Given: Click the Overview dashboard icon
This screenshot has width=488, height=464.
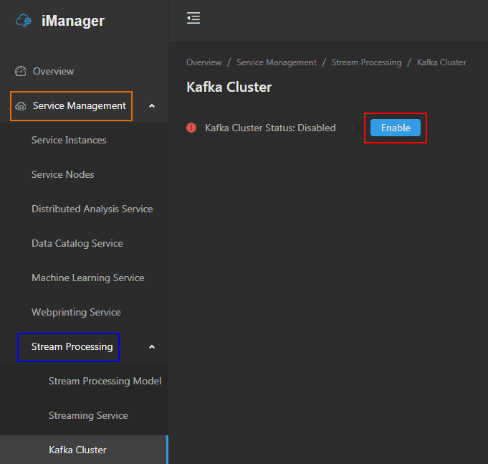Looking at the screenshot, I should pos(20,71).
